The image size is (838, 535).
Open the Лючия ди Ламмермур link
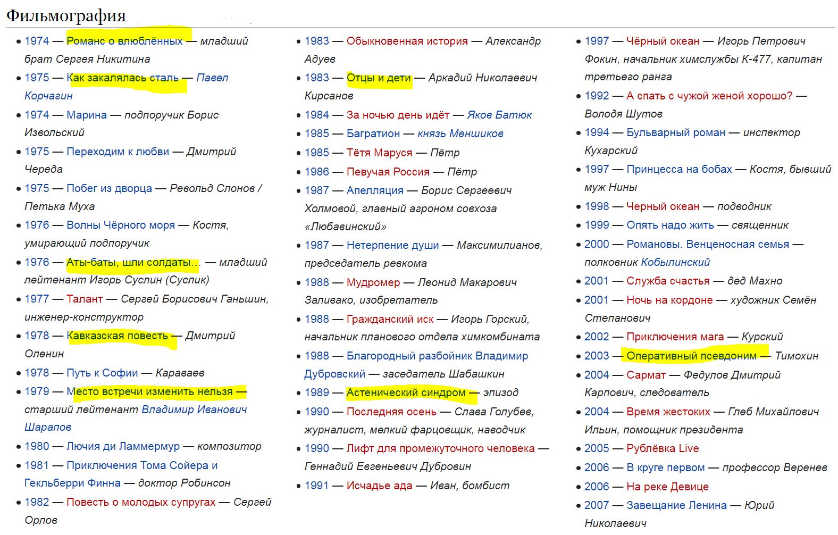pyautogui.click(x=123, y=446)
